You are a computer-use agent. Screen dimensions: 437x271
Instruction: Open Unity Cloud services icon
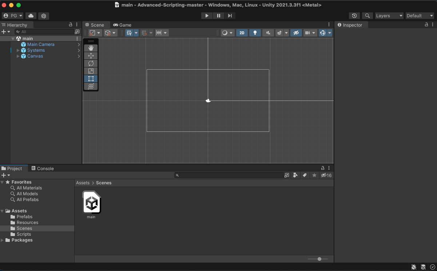coord(31,16)
